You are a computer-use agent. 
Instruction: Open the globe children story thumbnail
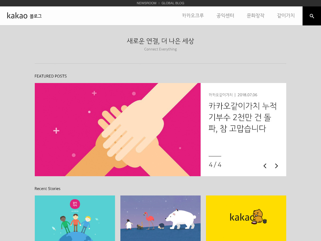75,218
